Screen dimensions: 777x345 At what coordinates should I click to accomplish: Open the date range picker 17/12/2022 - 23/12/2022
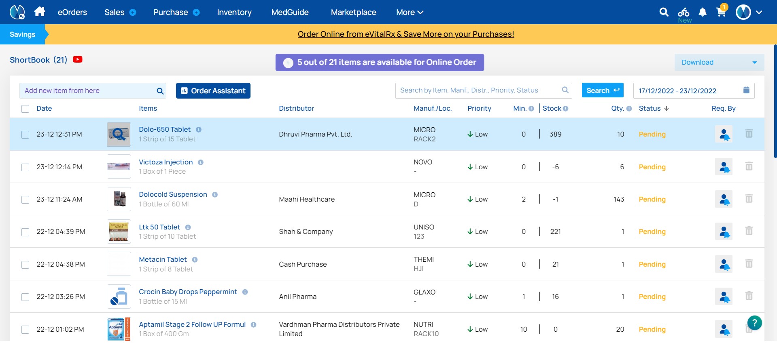[694, 91]
